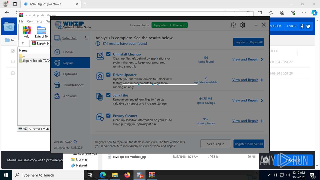Open Task View on taskbar
Viewport: 320px width, 180px height.
coord(90,175)
